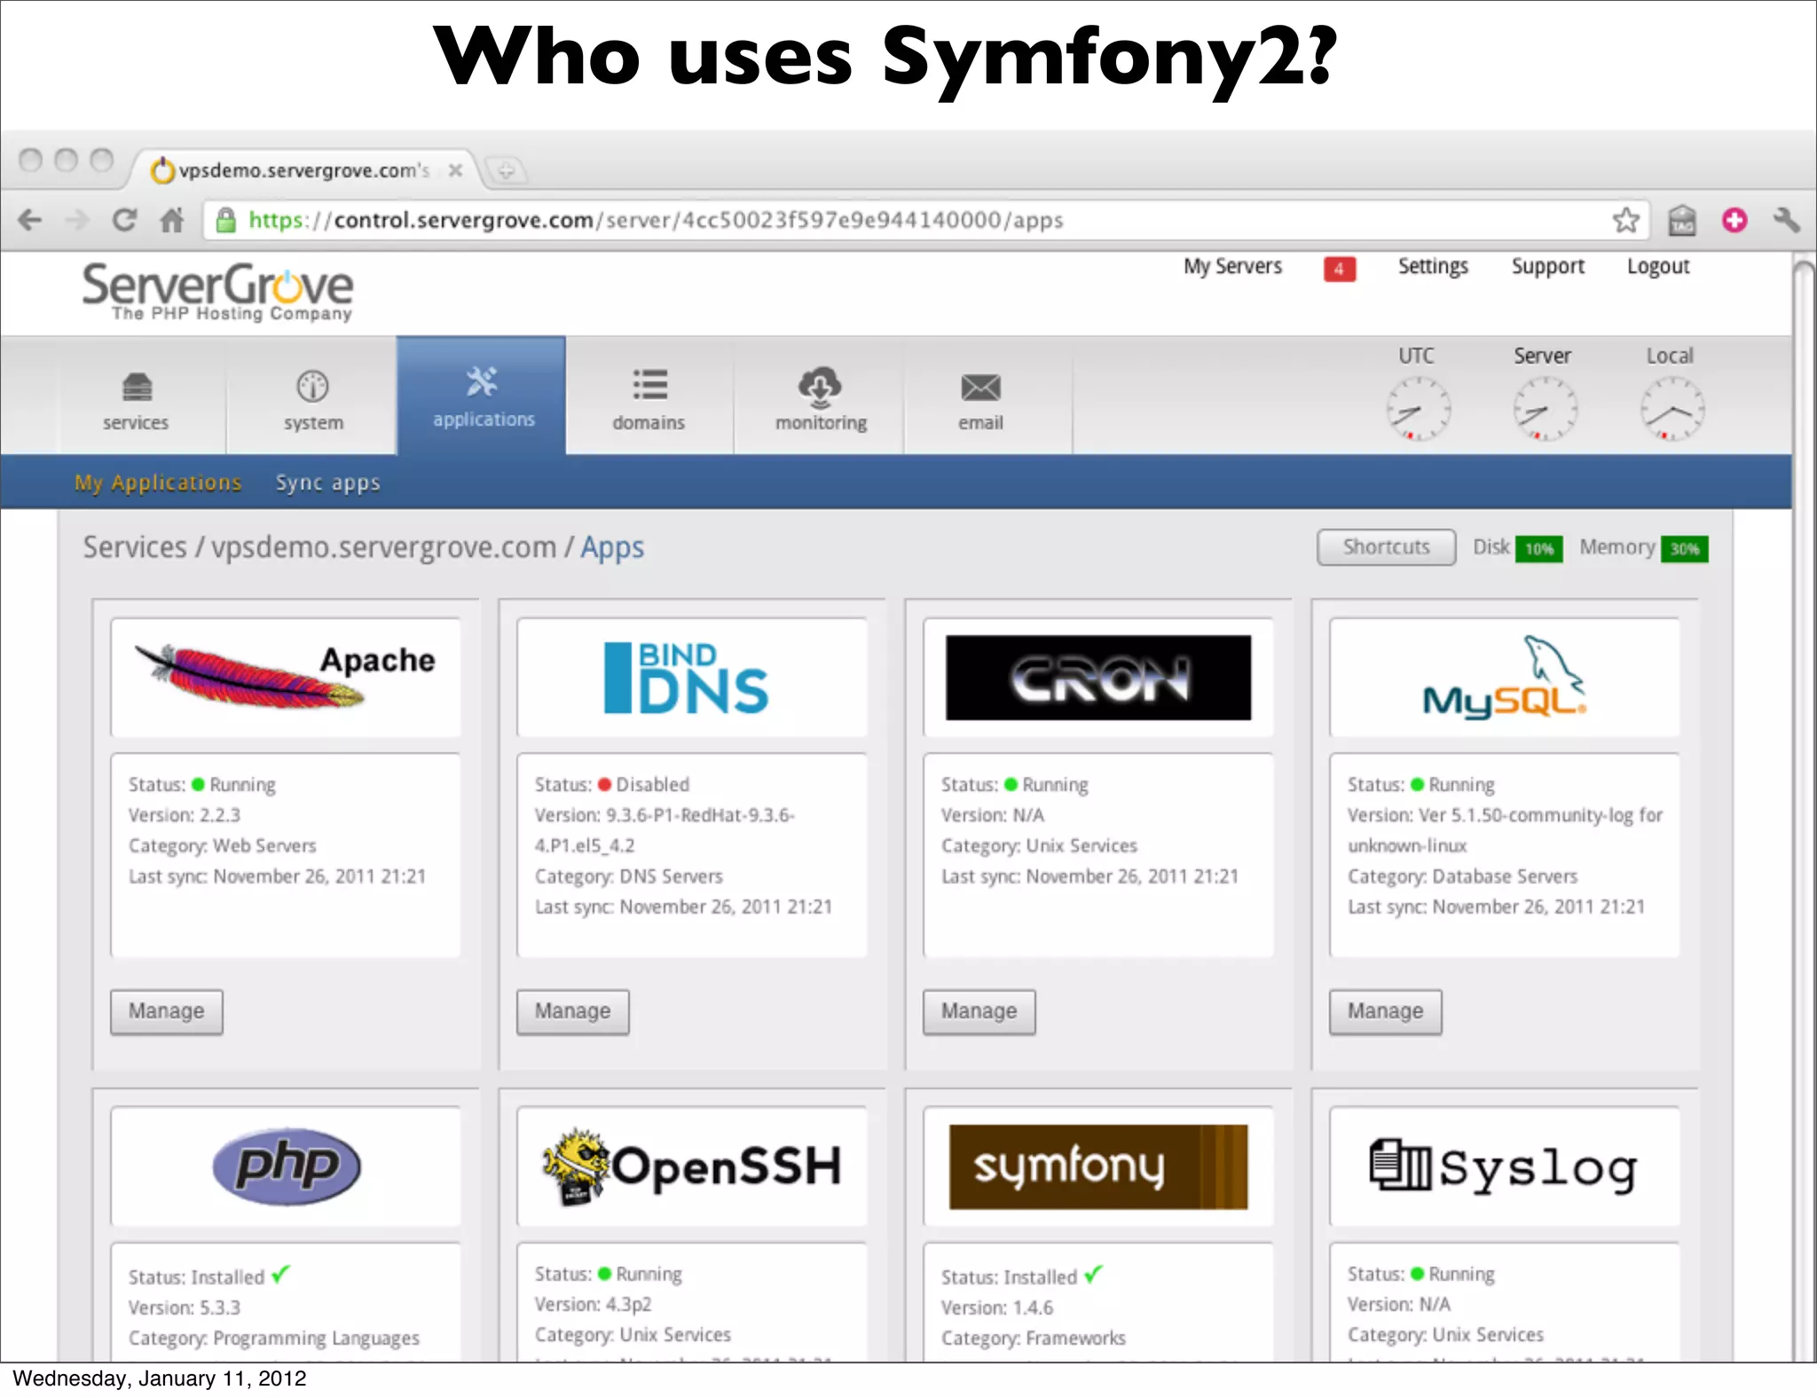
Task: Click the CRON logo thumbnail
Action: 1098,678
